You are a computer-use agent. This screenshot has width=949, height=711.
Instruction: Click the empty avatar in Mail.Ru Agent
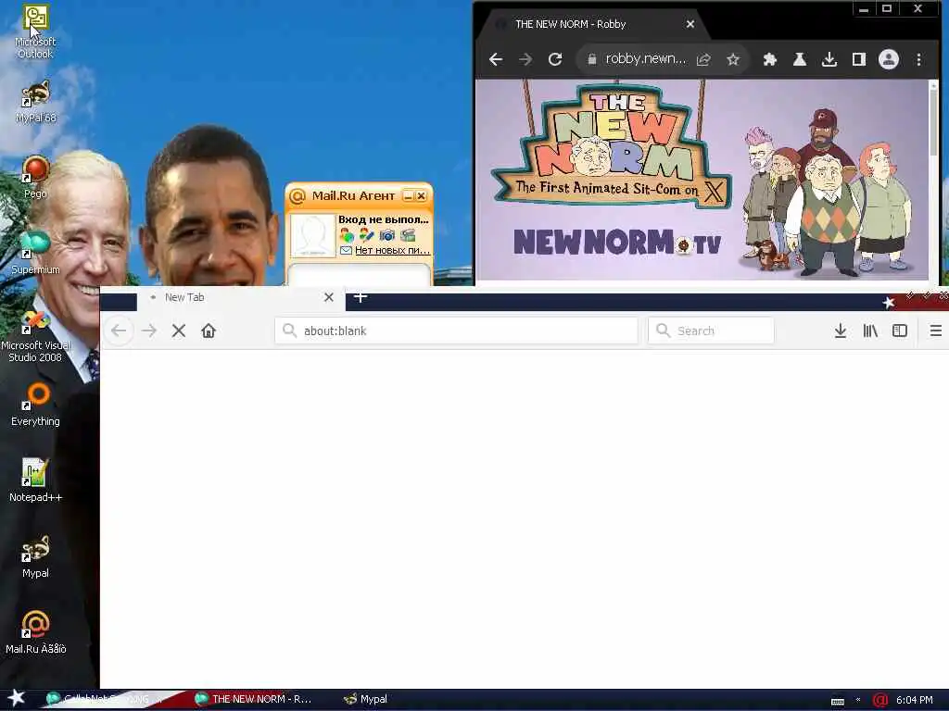coord(313,235)
